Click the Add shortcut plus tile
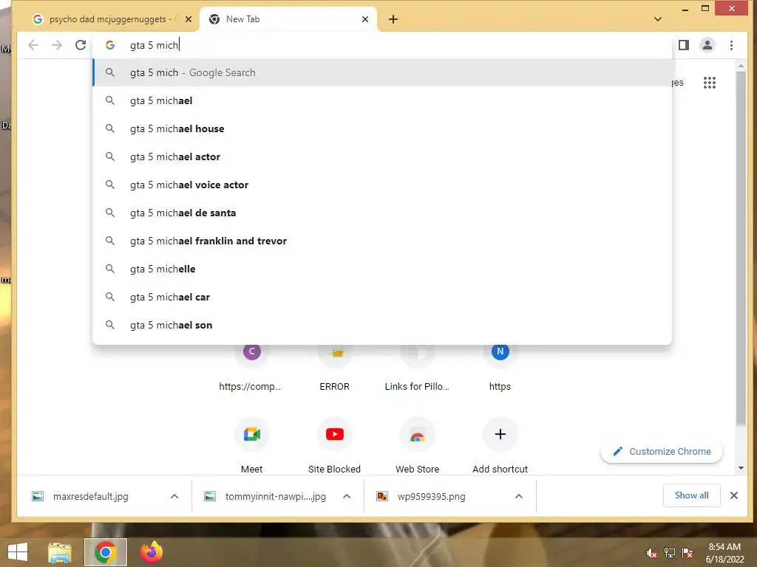The image size is (757, 567). pos(500,444)
